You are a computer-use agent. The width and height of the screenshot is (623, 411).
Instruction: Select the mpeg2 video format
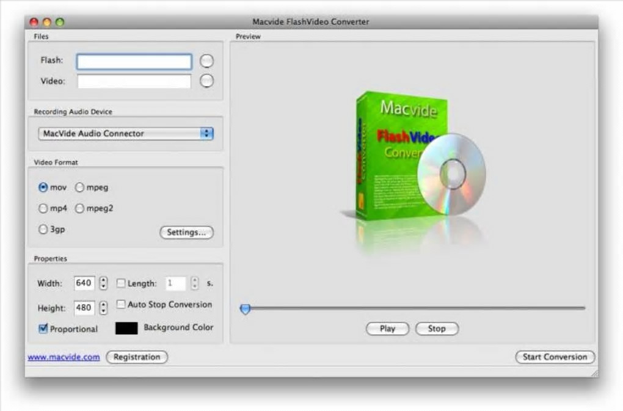pyautogui.click(x=79, y=208)
